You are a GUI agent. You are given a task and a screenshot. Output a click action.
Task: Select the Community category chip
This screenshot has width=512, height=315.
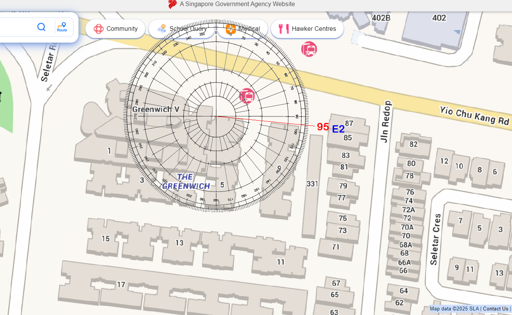115,29
